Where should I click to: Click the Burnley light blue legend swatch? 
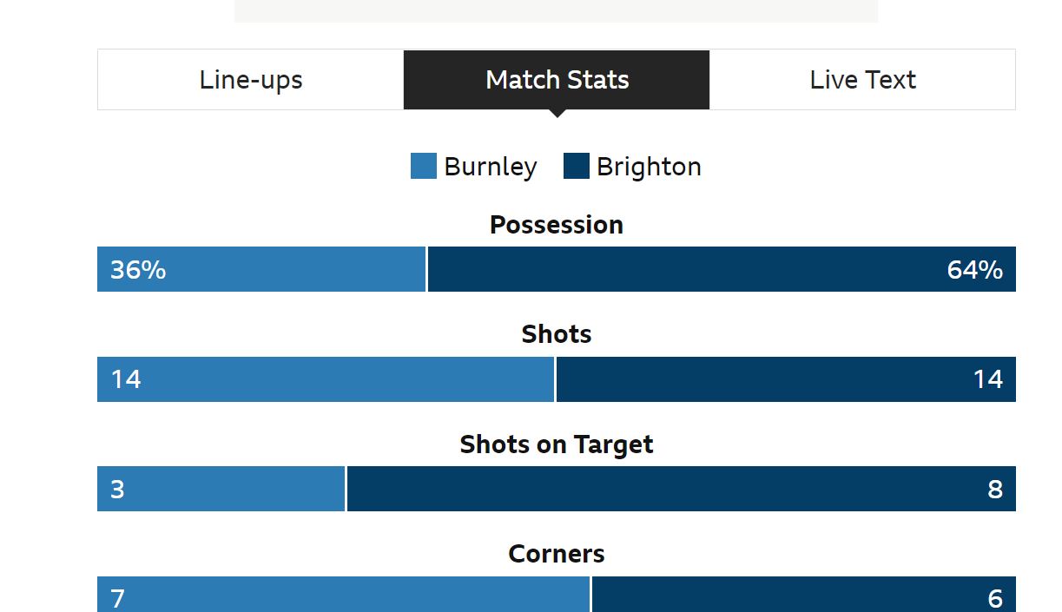[424, 166]
